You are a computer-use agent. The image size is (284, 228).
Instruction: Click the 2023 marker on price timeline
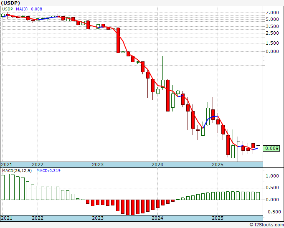[98, 165]
